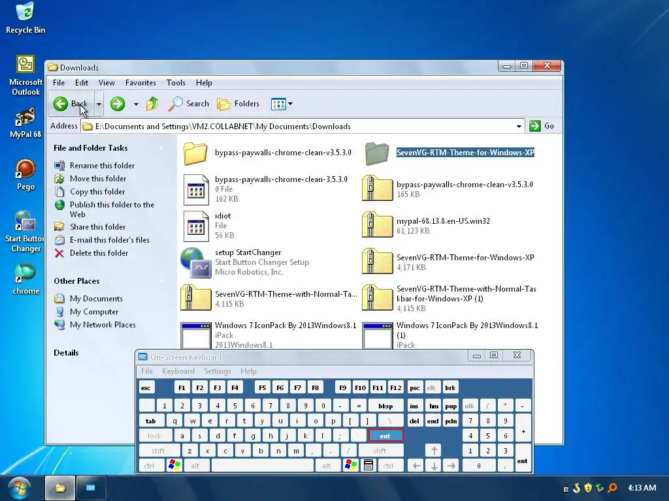Image resolution: width=669 pixels, height=501 pixels.
Task: Toggle the lock key on On-Screen Keyboard
Action: [155, 436]
